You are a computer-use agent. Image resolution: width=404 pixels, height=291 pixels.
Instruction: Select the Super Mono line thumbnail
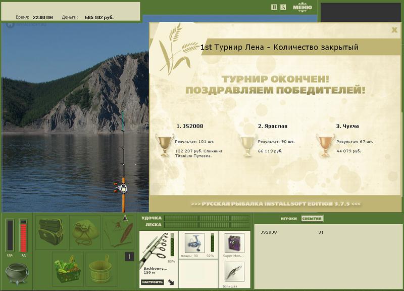[x=234, y=243]
